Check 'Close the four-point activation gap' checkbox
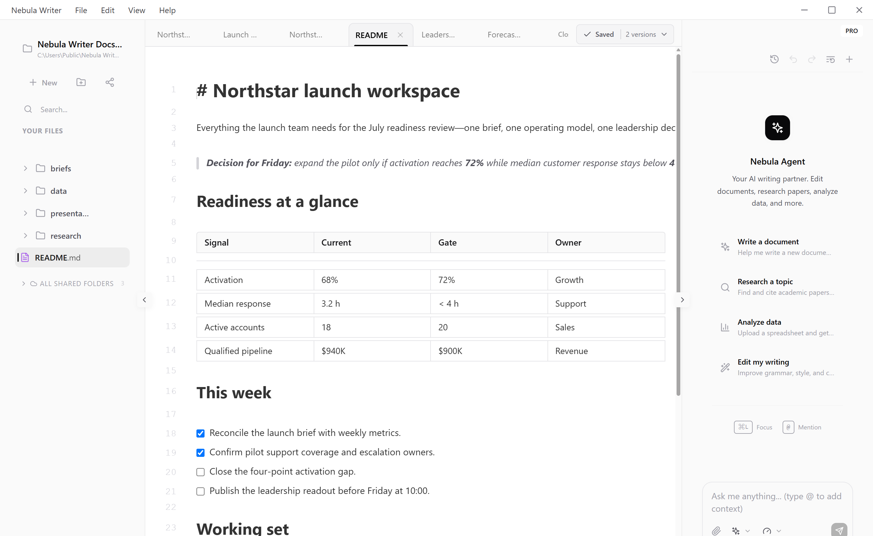873x536 pixels. [200, 472]
